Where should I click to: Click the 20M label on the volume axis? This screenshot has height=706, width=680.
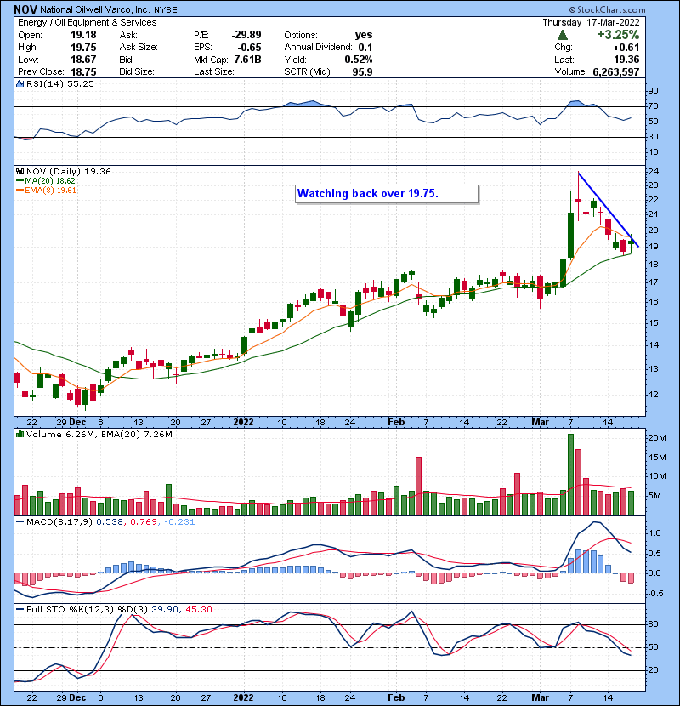(x=657, y=438)
